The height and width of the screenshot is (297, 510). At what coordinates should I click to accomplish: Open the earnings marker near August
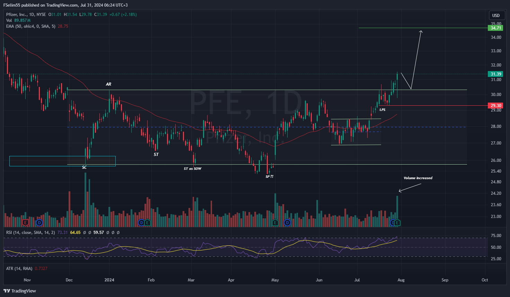[397, 222]
